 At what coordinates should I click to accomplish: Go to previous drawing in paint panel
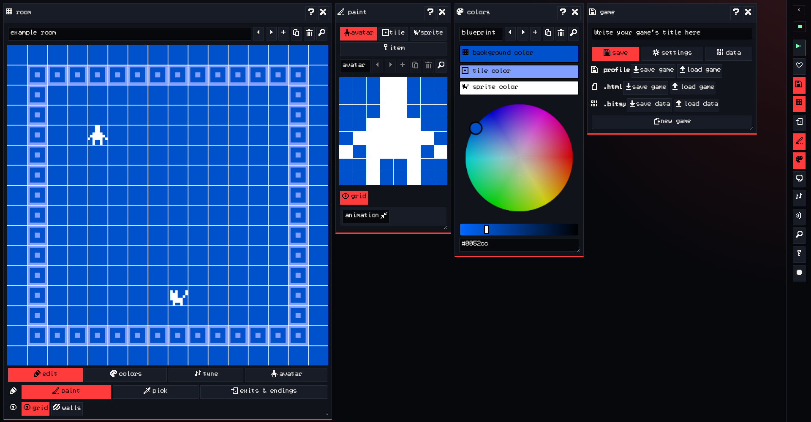[x=377, y=65]
